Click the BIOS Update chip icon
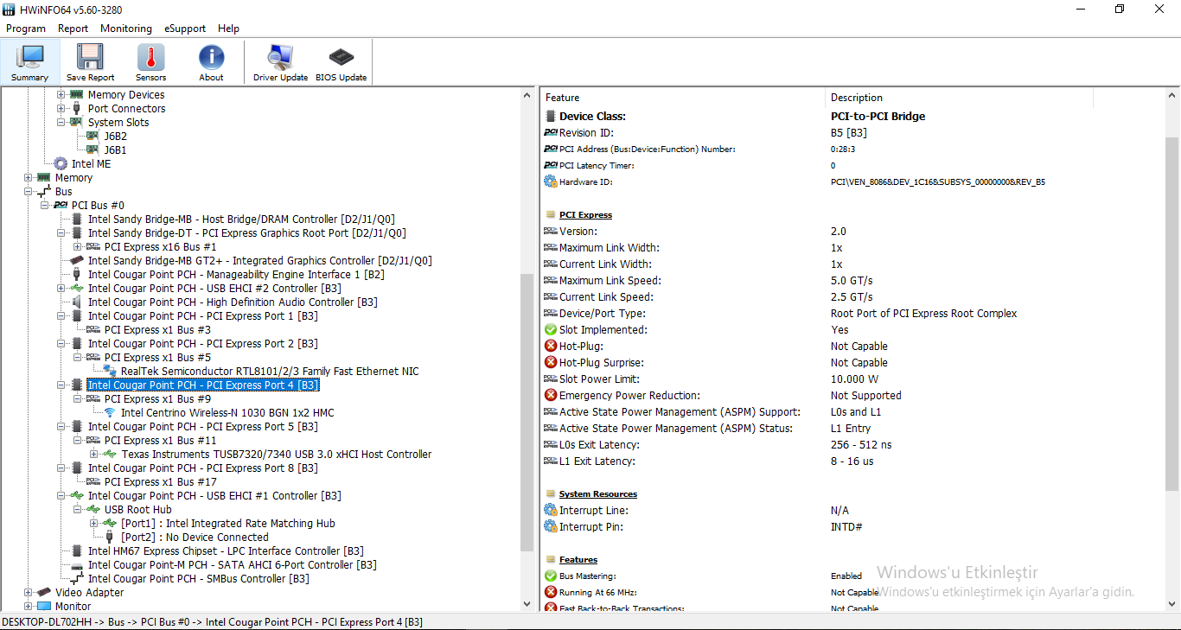The width and height of the screenshot is (1181, 630). 341,57
